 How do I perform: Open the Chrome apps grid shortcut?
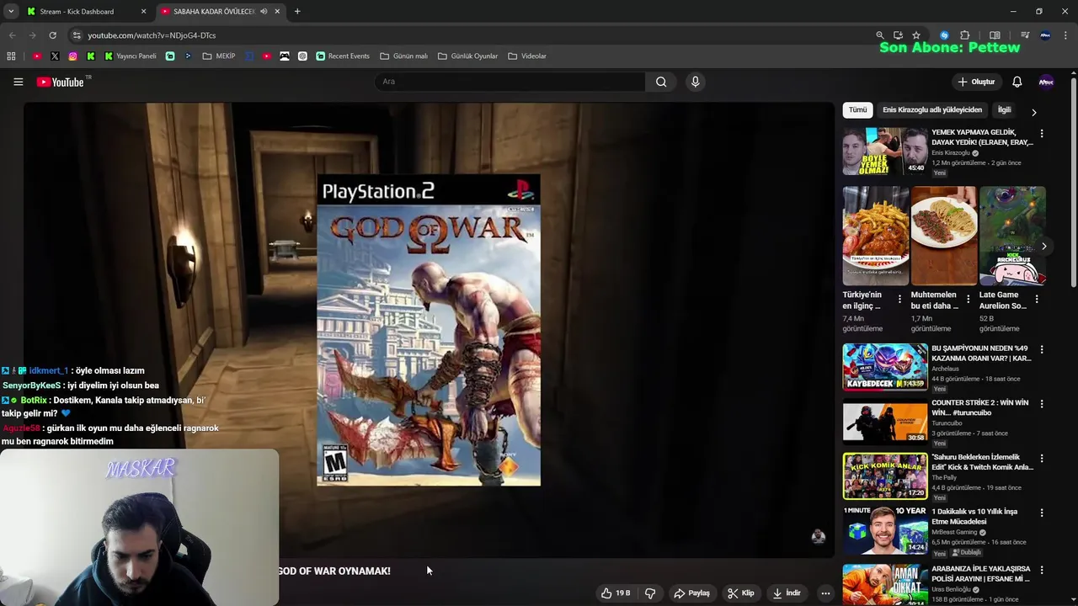pos(11,56)
